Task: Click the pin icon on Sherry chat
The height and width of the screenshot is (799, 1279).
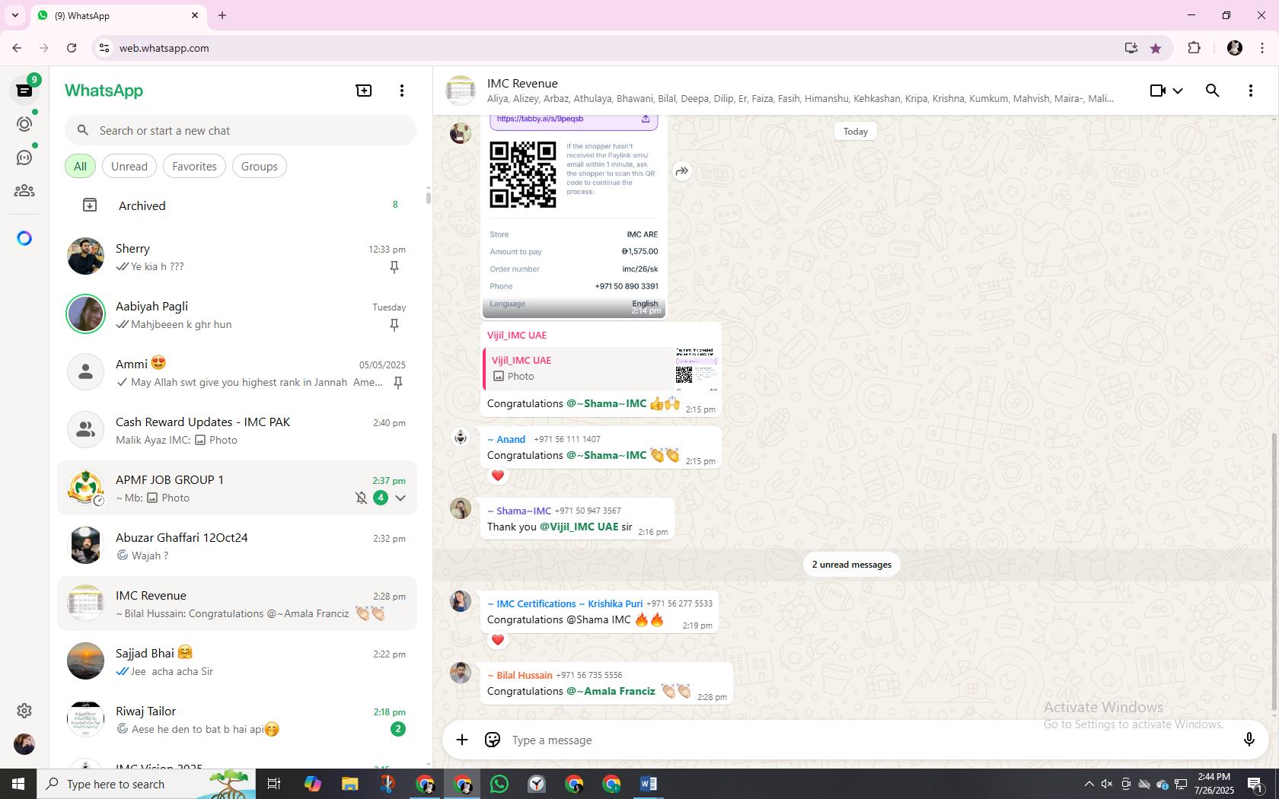Action: click(394, 267)
